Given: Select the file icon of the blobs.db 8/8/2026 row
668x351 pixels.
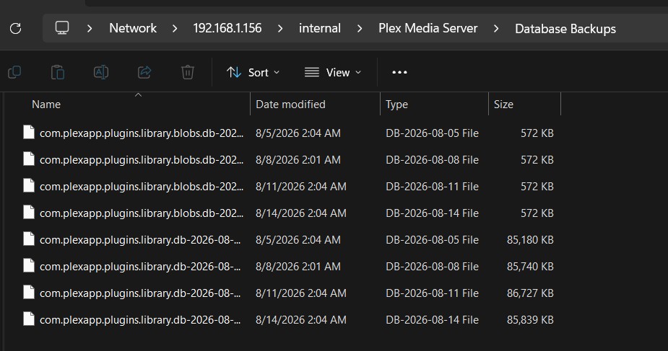Looking at the screenshot, I should point(29,159).
